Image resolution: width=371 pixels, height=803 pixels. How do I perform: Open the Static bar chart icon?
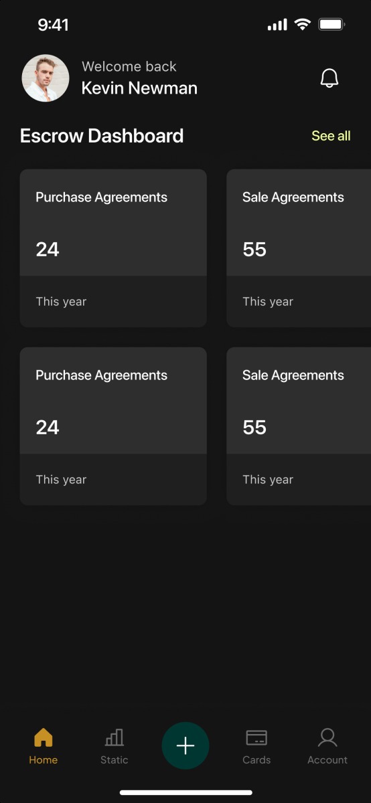coord(115,737)
